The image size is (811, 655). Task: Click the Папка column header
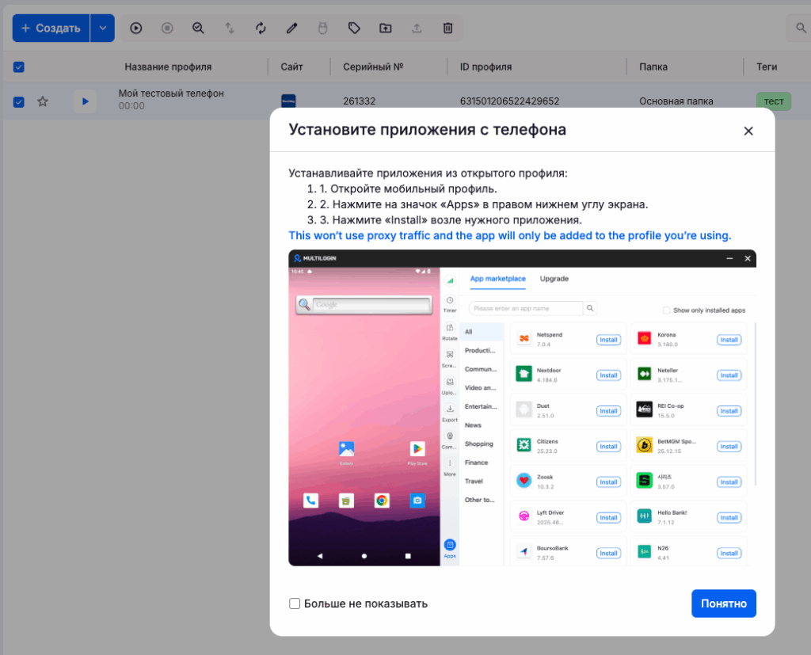point(653,67)
